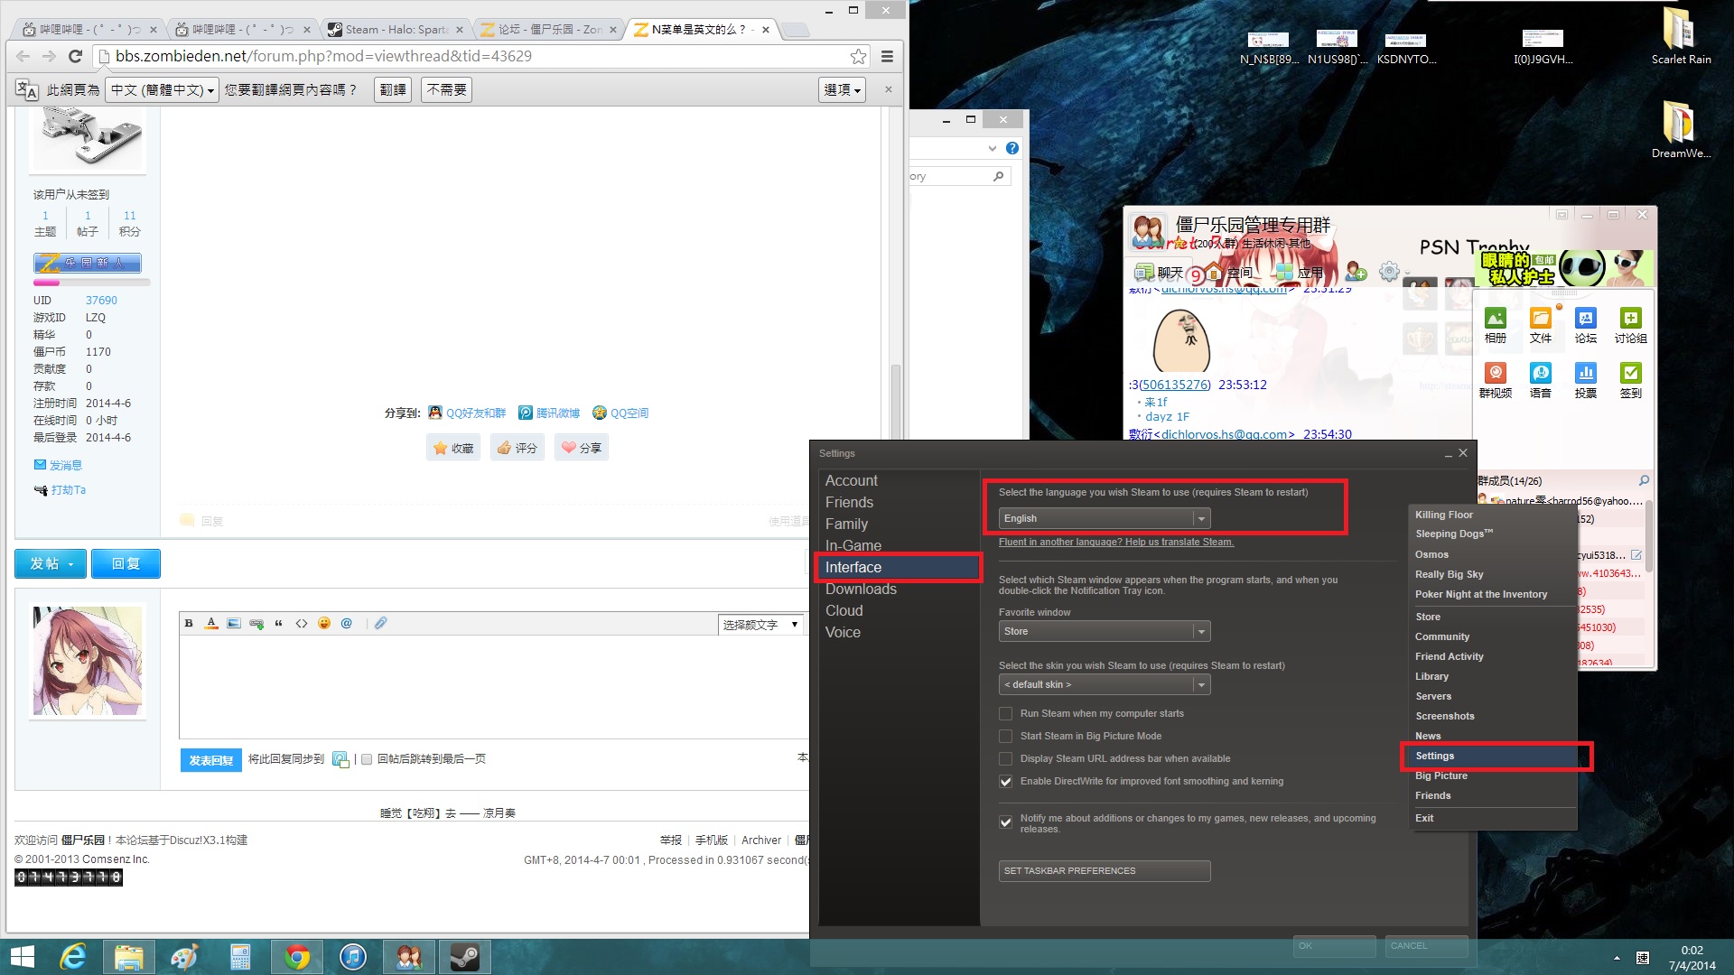Click the Tencent Weibo sync icon beside reply button
The image size is (1734, 975).
[x=340, y=759]
